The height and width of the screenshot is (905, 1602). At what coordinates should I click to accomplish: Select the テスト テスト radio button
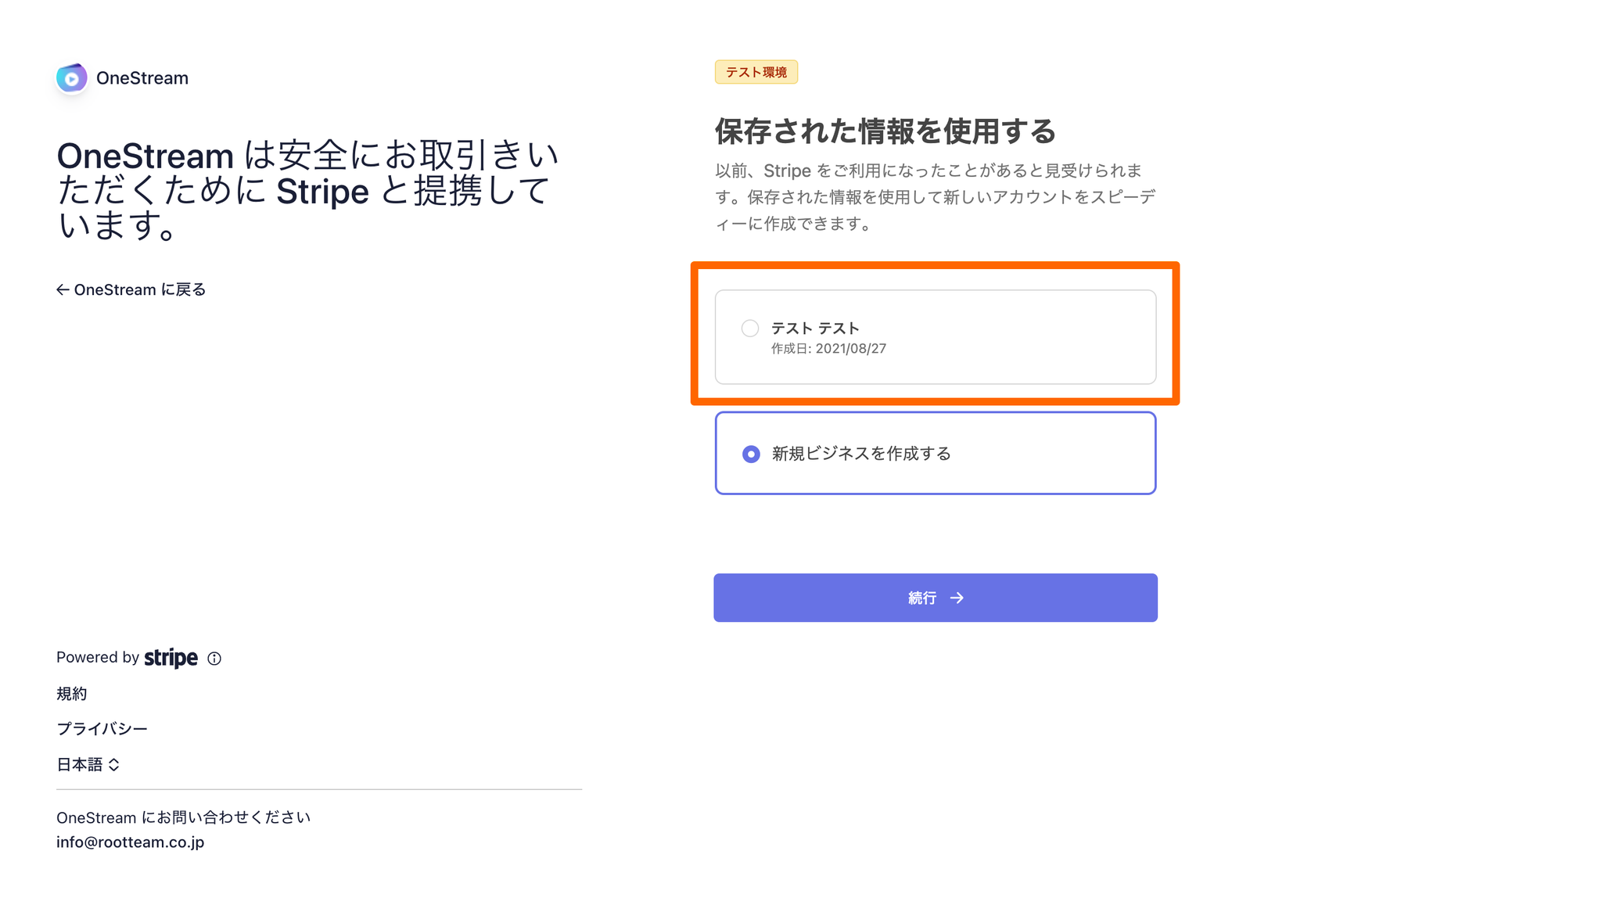750,329
